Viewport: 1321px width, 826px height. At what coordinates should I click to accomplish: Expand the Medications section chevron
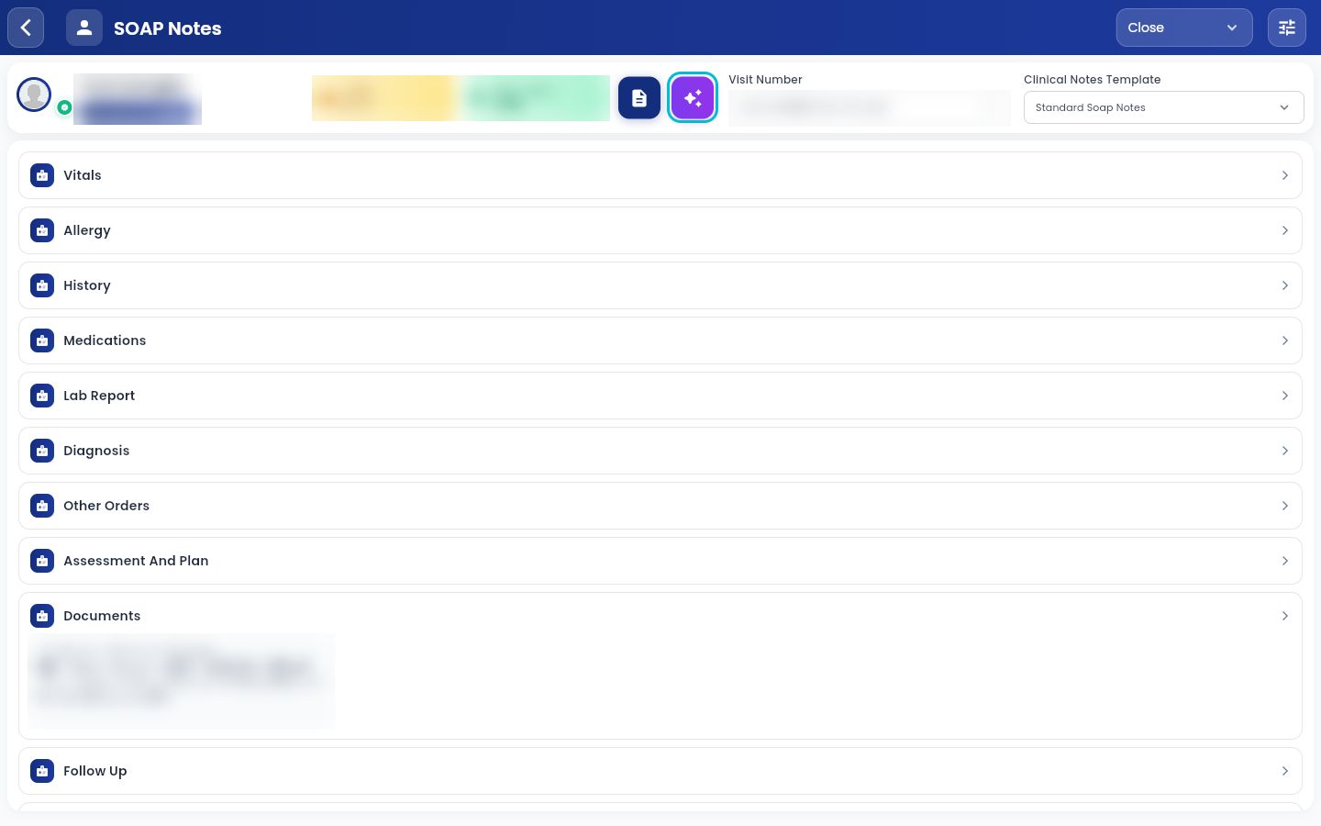click(x=1284, y=340)
